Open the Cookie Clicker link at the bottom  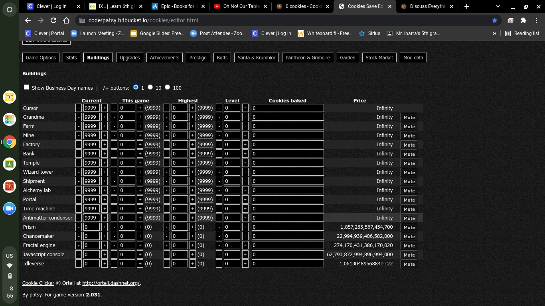38,283
